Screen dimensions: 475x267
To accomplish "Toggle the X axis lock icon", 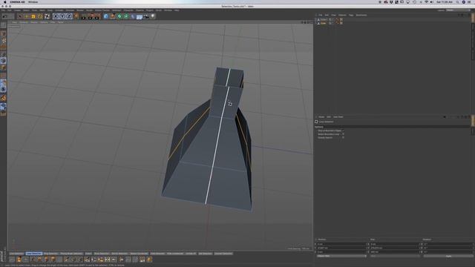I will [x=56, y=16].
